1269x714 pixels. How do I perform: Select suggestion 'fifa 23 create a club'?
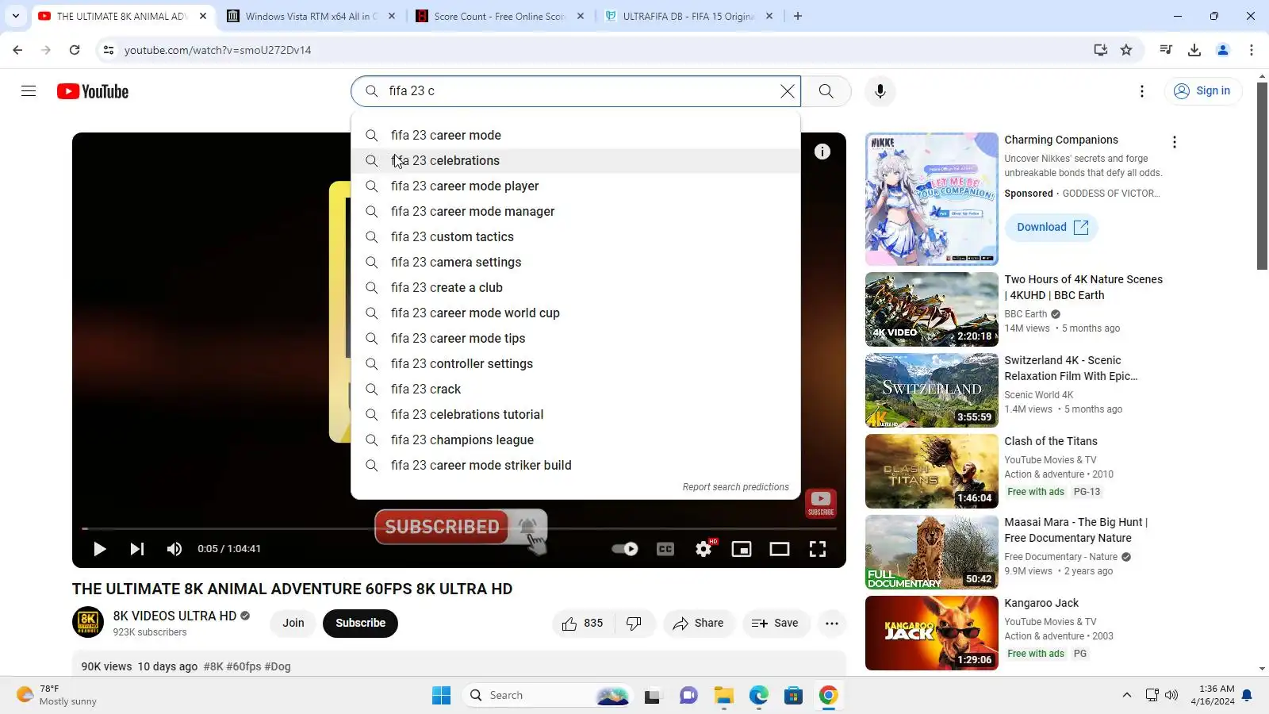576,288
